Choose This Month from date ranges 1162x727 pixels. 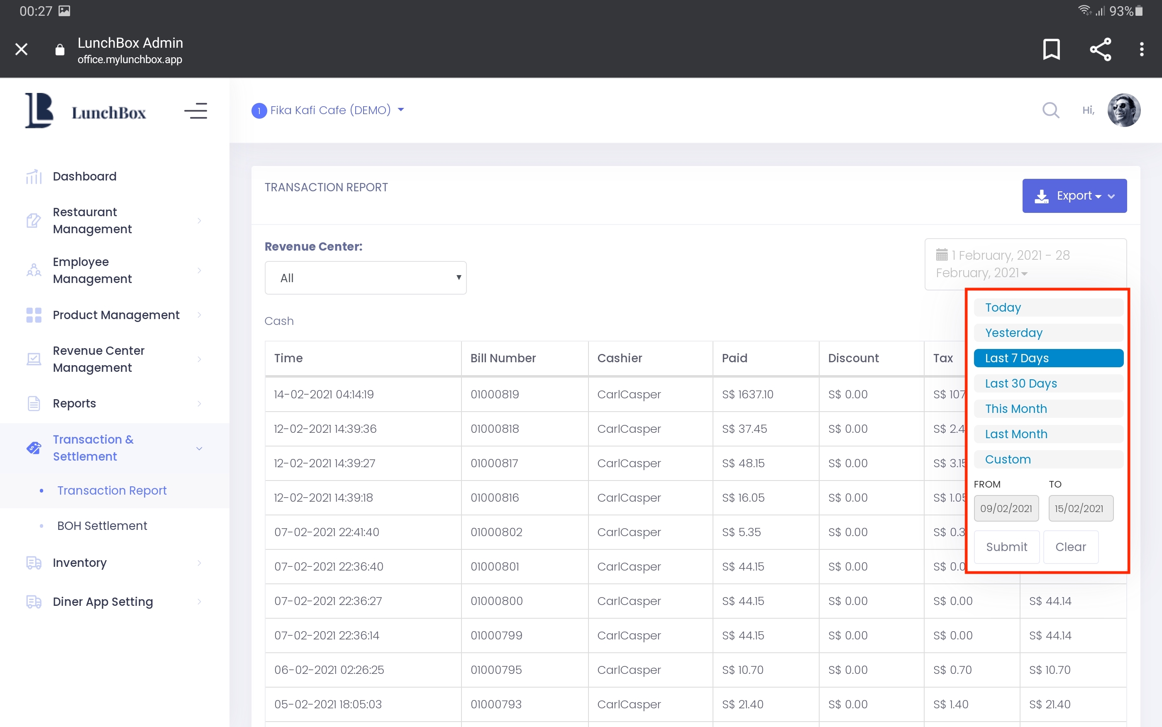(1048, 409)
